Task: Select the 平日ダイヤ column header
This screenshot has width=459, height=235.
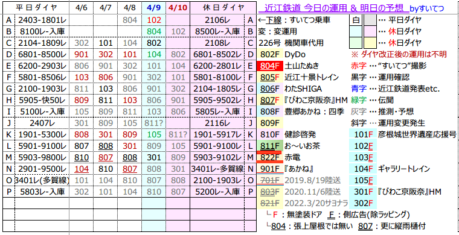Action: pyautogui.click(x=37, y=8)
